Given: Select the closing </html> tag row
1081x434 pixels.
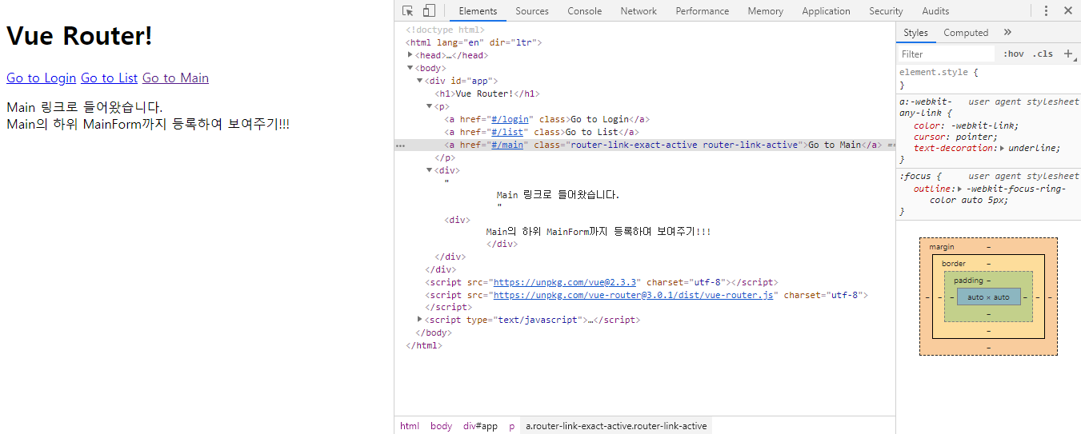Looking at the screenshot, I should (424, 346).
